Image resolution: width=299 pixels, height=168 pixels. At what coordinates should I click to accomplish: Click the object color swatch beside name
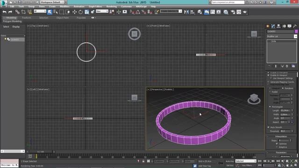296,31
